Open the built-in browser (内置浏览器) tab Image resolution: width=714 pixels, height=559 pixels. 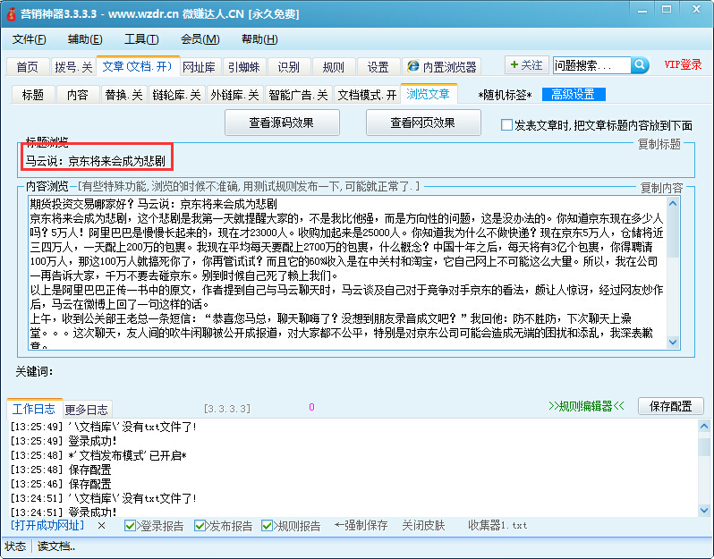(x=441, y=67)
